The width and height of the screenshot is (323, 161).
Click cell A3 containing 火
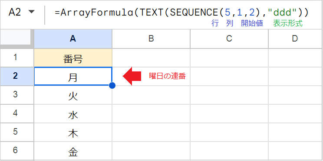click(73, 95)
